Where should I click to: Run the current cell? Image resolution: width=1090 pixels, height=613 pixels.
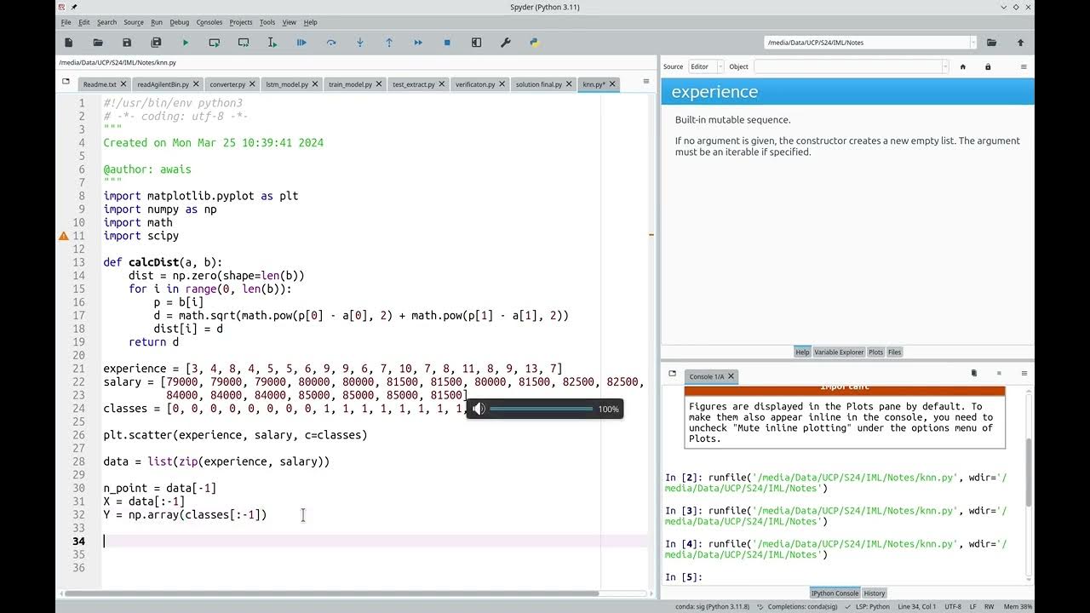coord(215,43)
